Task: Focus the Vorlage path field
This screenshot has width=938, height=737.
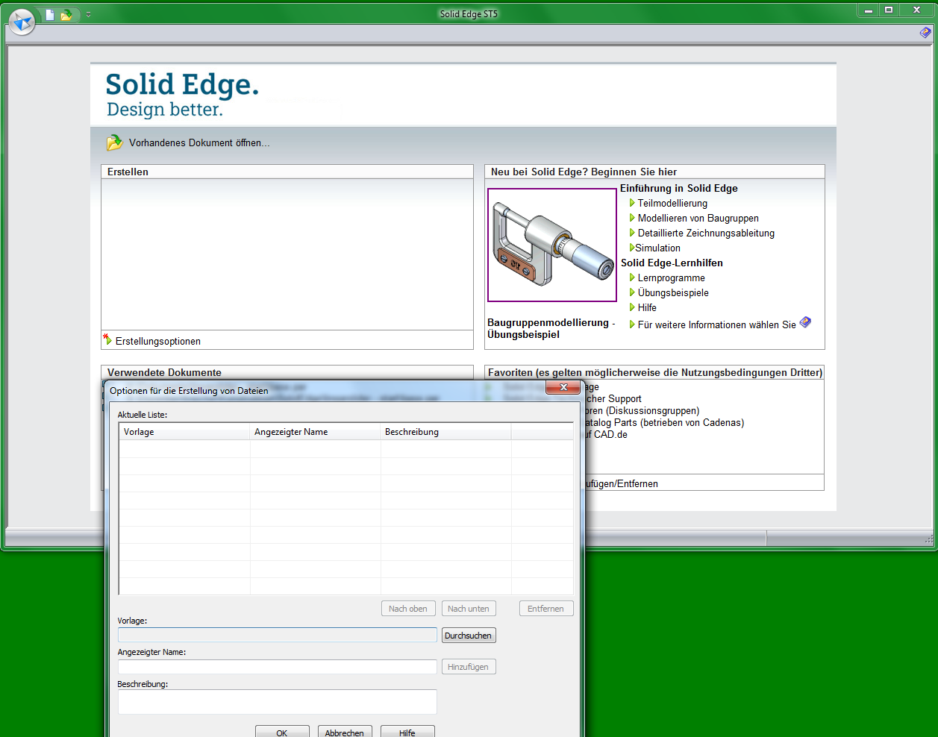Action: (x=278, y=635)
